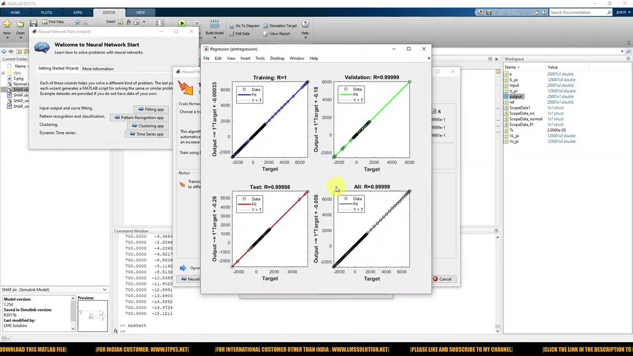The width and height of the screenshot is (633, 356).
Task: Expand the New dropdown arrow
Action: coord(7,39)
